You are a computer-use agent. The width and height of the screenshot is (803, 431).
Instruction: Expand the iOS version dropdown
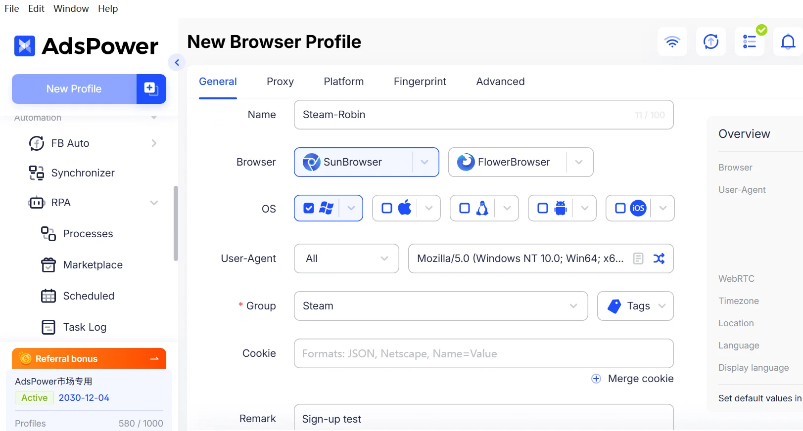coord(663,208)
